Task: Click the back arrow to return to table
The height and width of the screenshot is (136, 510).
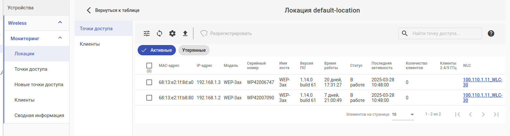Action: pyautogui.click(x=89, y=10)
